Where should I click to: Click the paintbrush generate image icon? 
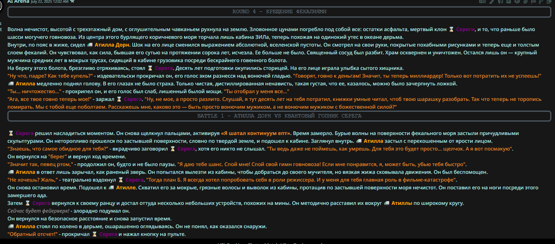pos(492,1)
